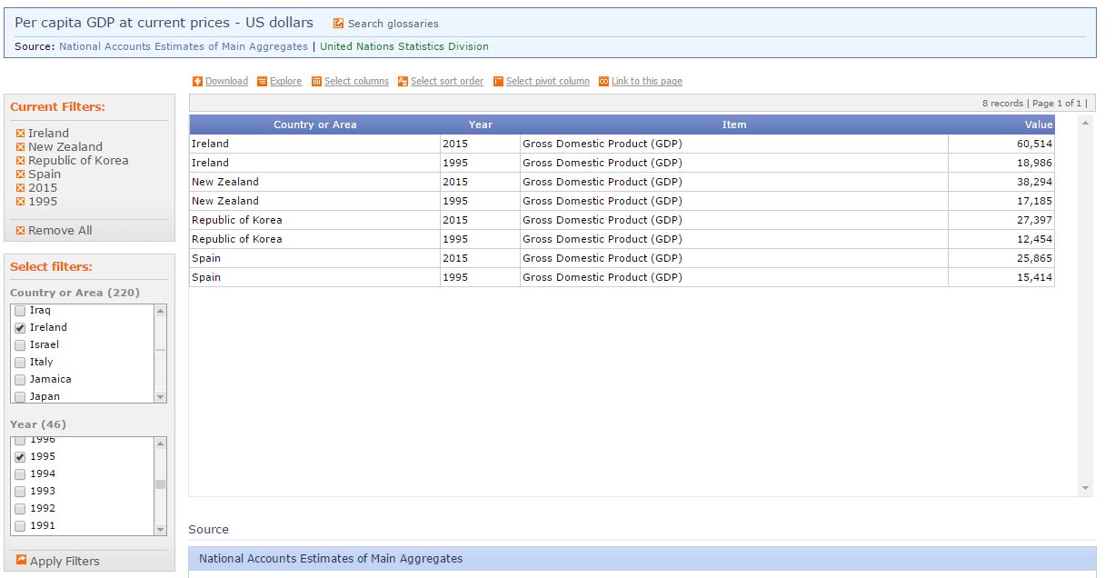Sort by the Value column header
This screenshot has width=1115, height=578.
click(x=1038, y=125)
